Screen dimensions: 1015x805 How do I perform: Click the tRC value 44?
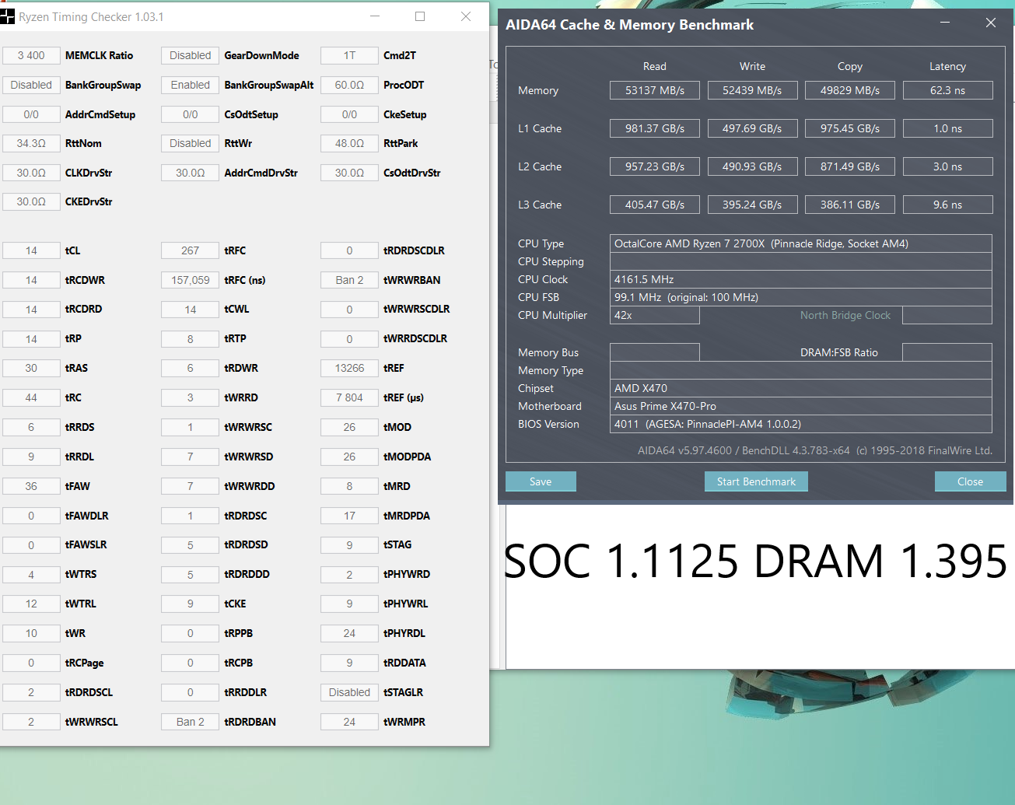pyautogui.click(x=31, y=397)
